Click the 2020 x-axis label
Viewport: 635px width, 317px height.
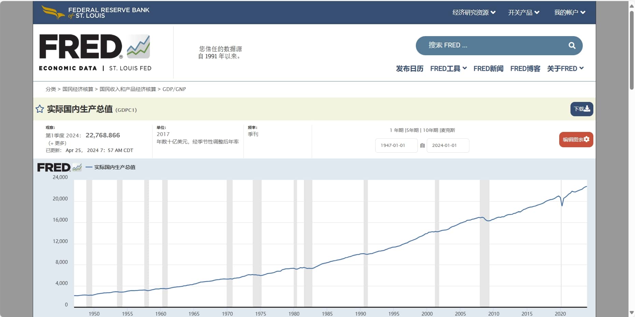pyautogui.click(x=560, y=314)
